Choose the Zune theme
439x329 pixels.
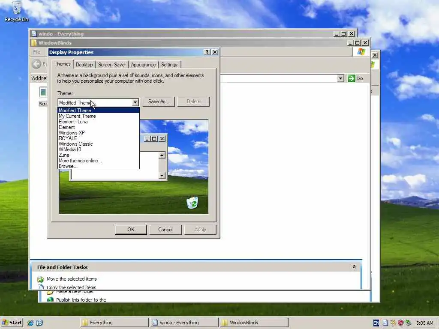99,155
